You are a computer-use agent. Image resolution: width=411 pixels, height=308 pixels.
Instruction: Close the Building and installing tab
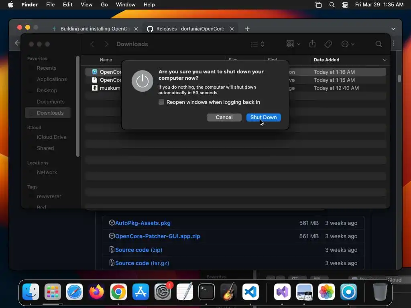pos(136,29)
